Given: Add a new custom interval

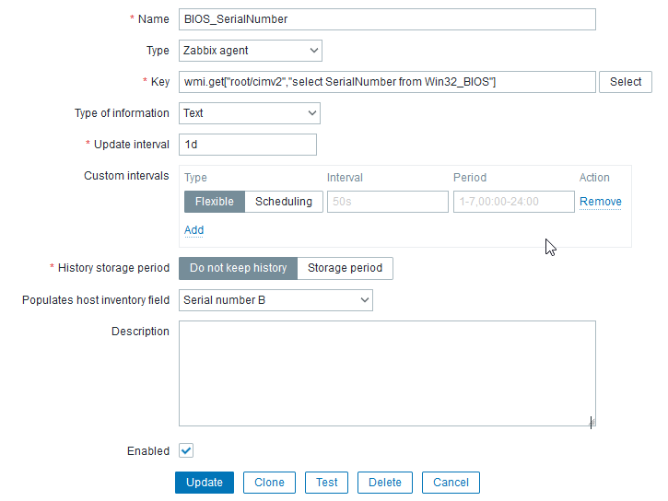Looking at the screenshot, I should coord(193,230).
